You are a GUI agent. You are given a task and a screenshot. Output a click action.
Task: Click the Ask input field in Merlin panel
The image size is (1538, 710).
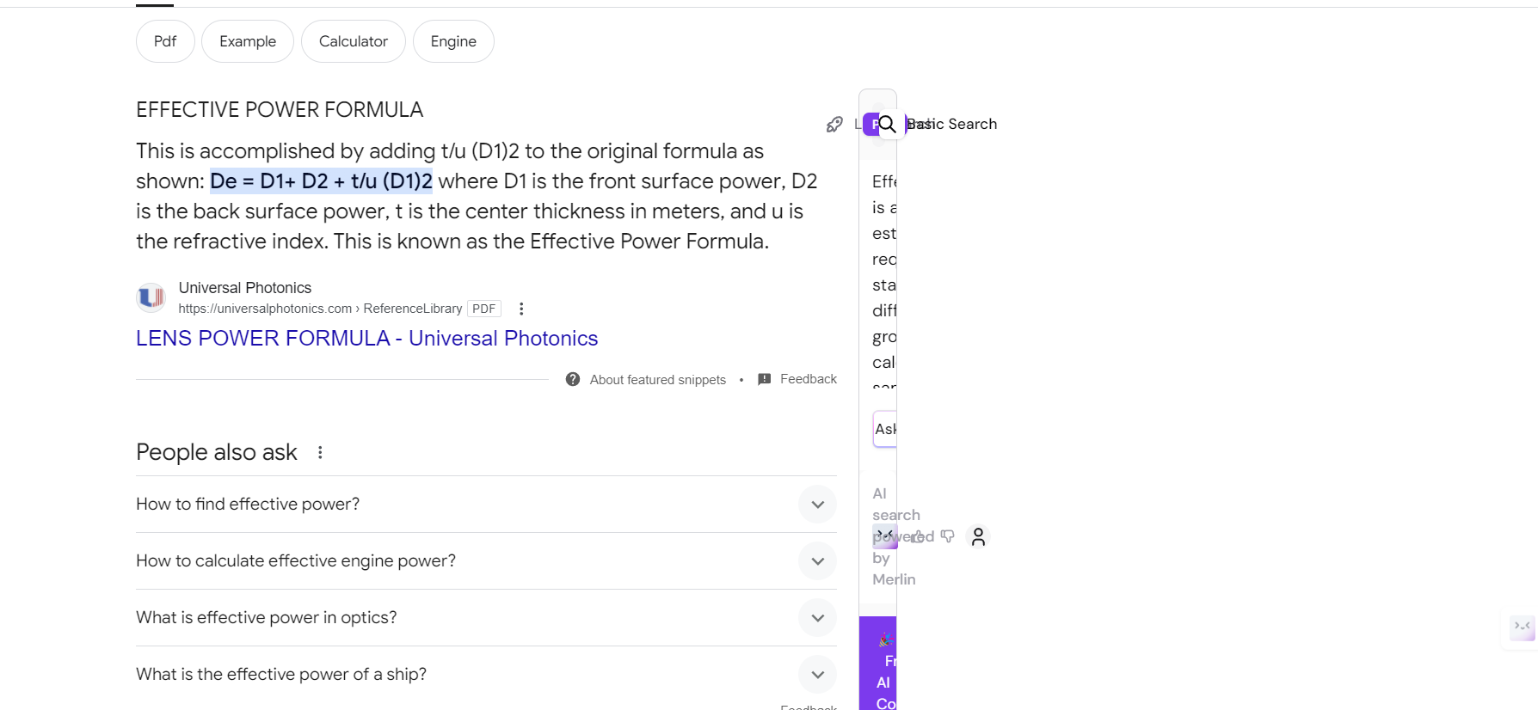pyautogui.click(x=885, y=429)
